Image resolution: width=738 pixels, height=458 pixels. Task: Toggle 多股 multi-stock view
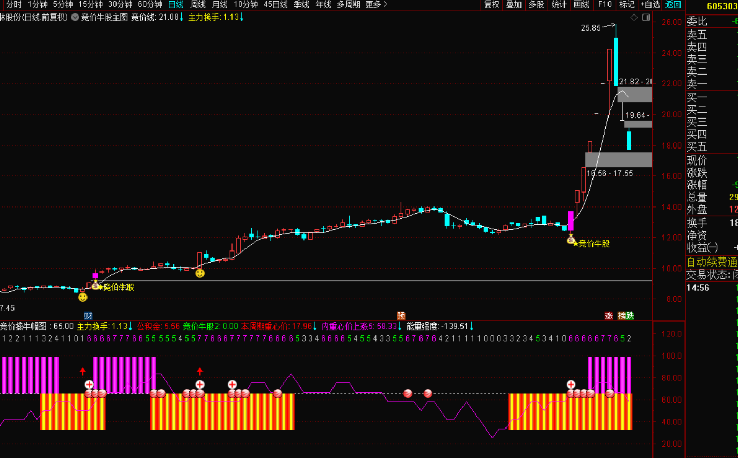[x=536, y=5]
